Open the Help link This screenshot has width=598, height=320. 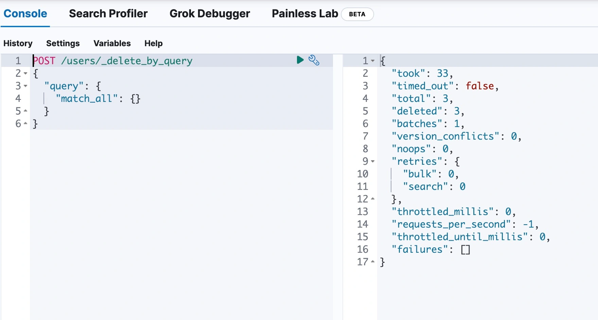(153, 43)
